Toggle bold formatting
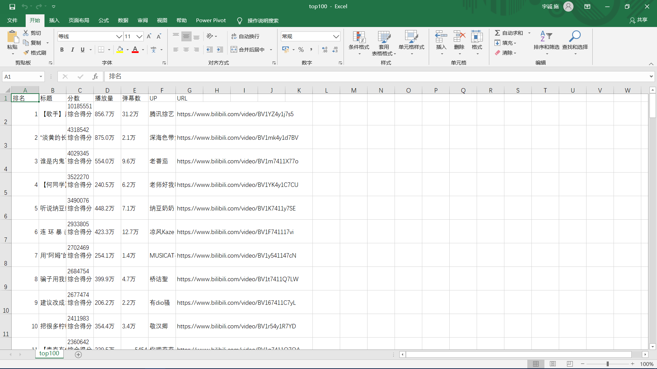The image size is (657, 369). [x=62, y=50]
